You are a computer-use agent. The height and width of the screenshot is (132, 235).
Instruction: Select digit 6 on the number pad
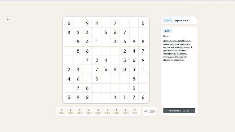pyautogui.click(x=107, y=111)
